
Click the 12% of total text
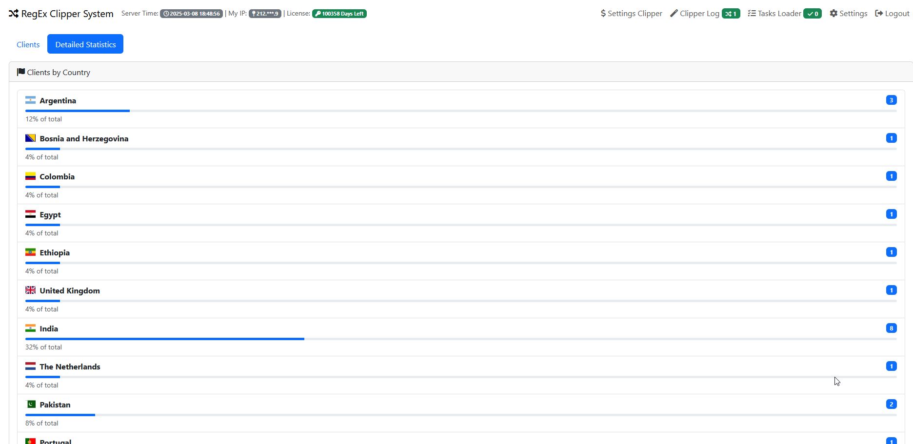pyautogui.click(x=43, y=119)
